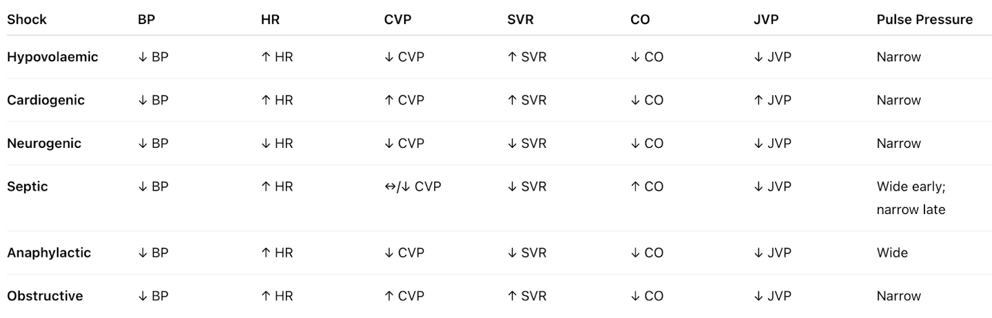This screenshot has width=992, height=318.
Task: Click Neurogenic row's decreased HR cell
Action: point(277,144)
